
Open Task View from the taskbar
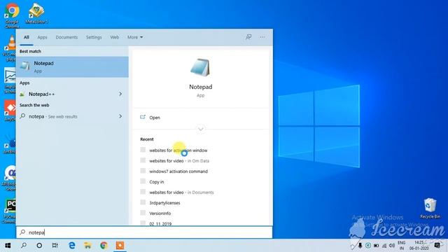[x=55, y=246]
